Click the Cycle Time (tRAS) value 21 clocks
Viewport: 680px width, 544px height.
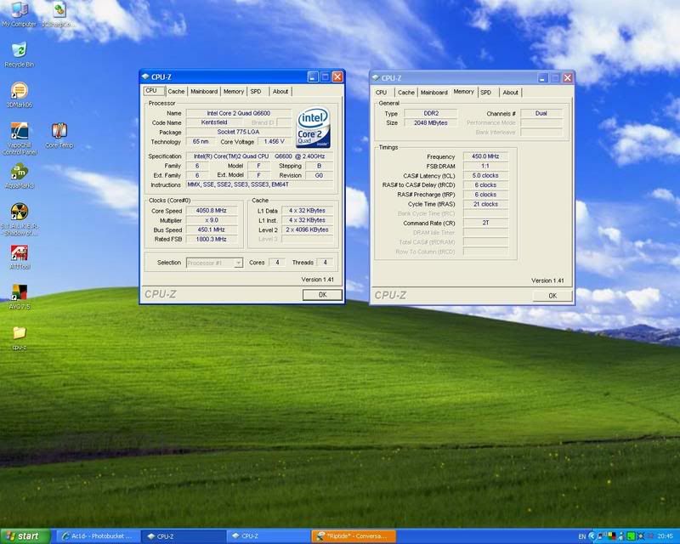(485, 204)
